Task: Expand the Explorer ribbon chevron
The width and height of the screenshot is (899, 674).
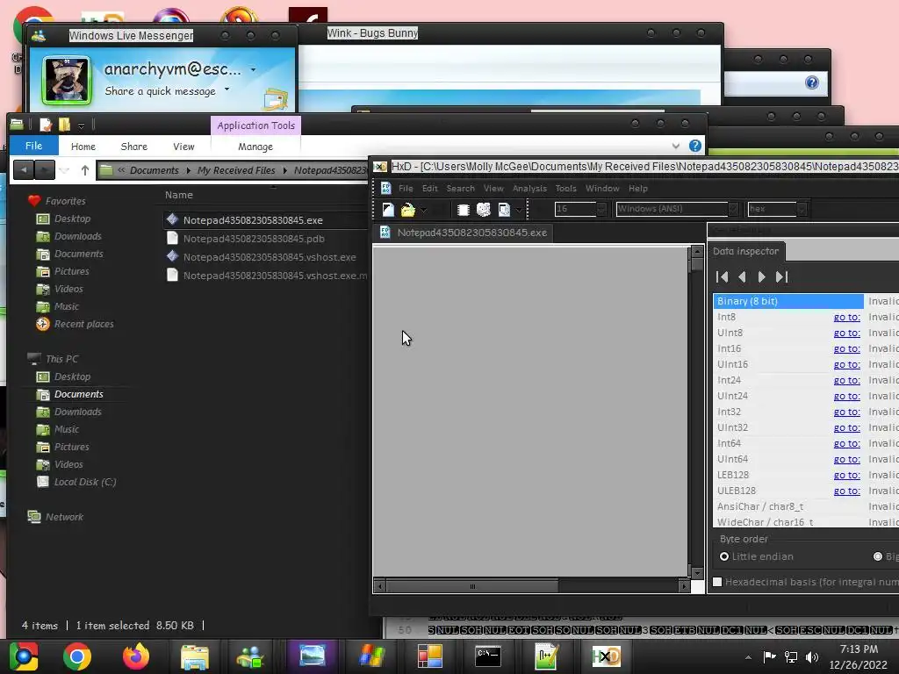Action: click(x=676, y=147)
